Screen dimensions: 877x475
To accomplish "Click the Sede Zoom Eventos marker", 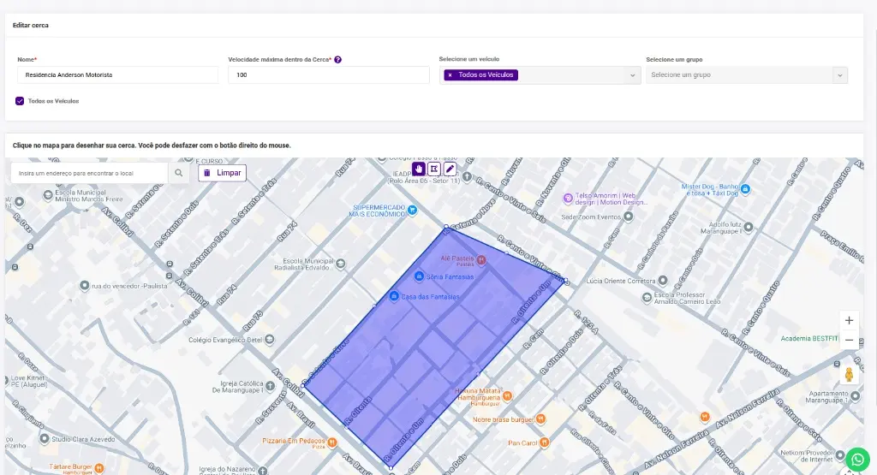I will tap(629, 217).
